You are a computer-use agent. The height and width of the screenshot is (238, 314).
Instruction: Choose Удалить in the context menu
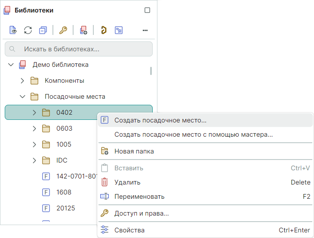pyautogui.click(x=127, y=182)
